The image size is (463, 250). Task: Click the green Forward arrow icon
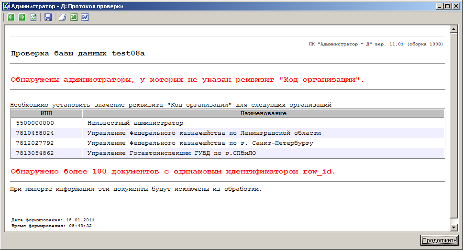tap(22, 17)
